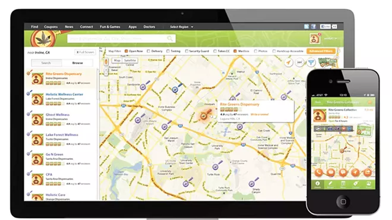Screen dimensions: 392x220
Task: Open the Lake Forest Wellness listing
Action: [62, 139]
